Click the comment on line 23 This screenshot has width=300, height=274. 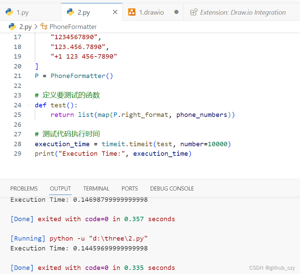67,95
